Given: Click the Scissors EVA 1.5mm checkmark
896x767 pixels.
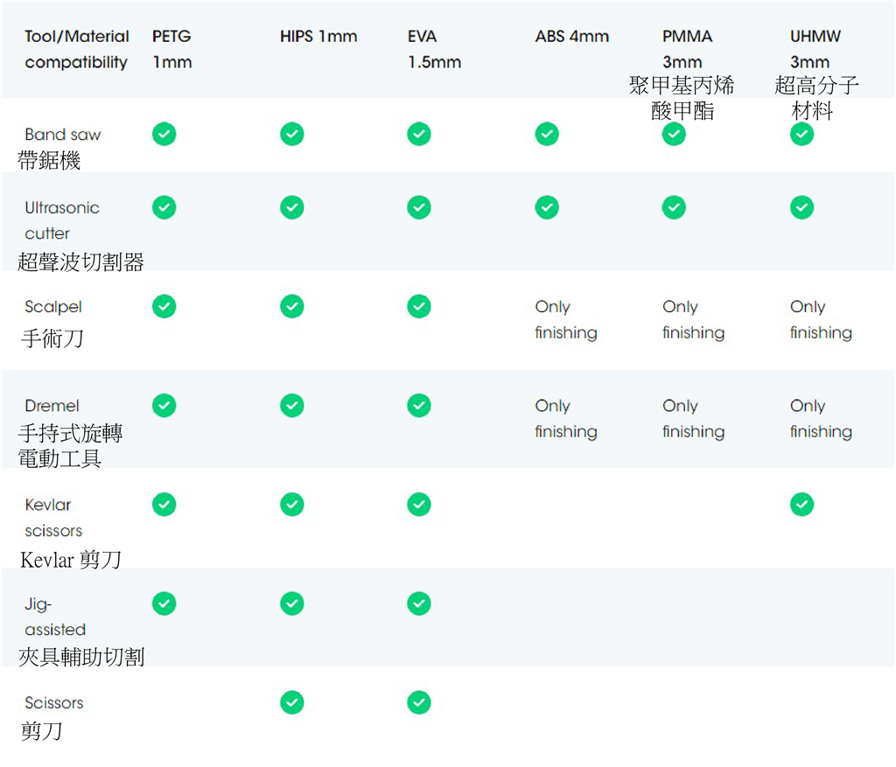Looking at the screenshot, I should click(419, 702).
